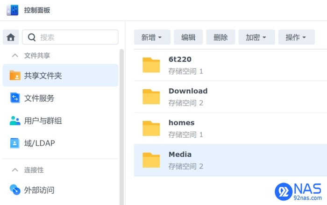Click 存储空间 2 under Download

(185, 103)
